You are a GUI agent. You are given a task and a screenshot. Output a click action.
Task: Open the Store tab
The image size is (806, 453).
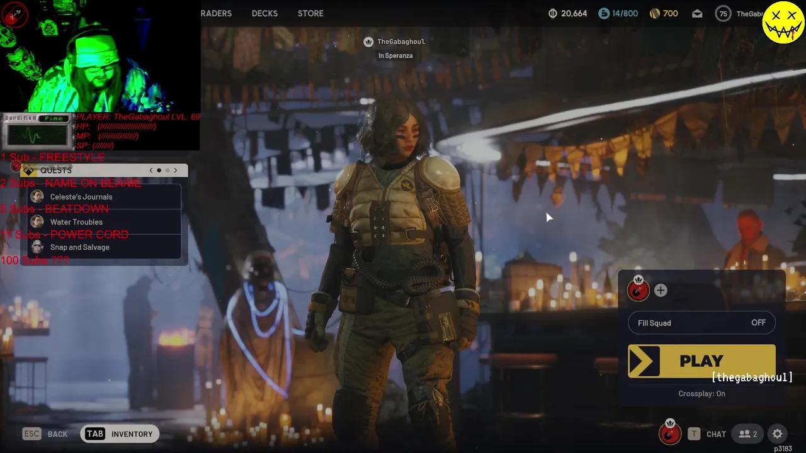pos(310,13)
